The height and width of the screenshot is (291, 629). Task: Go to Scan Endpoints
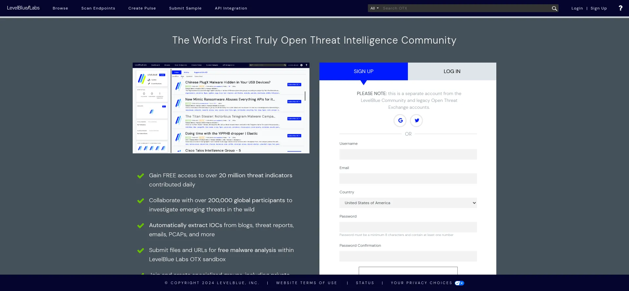coord(98,8)
